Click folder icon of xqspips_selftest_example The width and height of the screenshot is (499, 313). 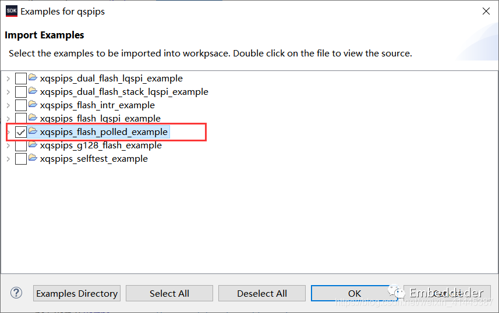pos(33,158)
